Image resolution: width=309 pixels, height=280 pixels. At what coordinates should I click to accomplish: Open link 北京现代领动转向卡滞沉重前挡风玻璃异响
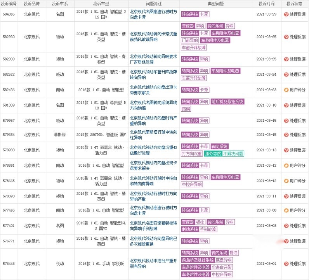pyautogui.click(x=153, y=36)
